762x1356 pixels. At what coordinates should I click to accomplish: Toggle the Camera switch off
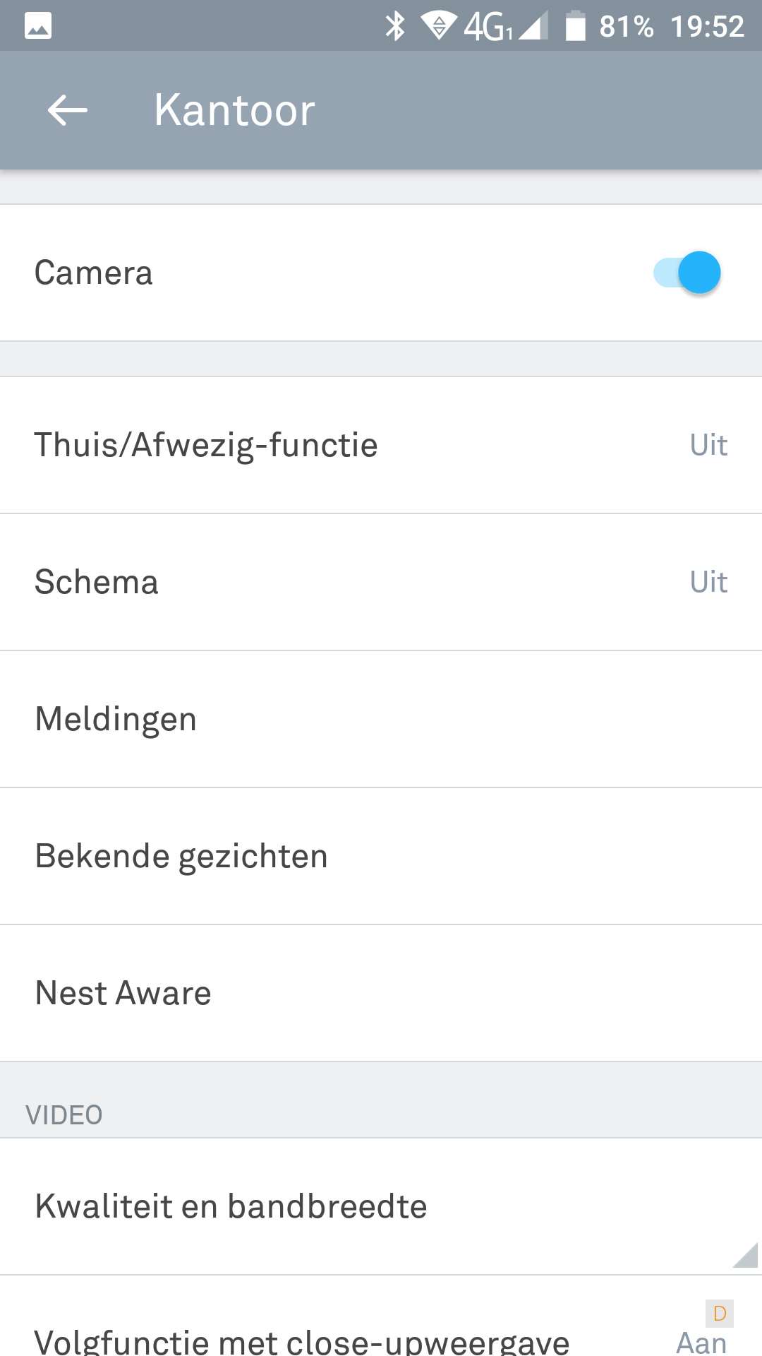[x=687, y=273]
